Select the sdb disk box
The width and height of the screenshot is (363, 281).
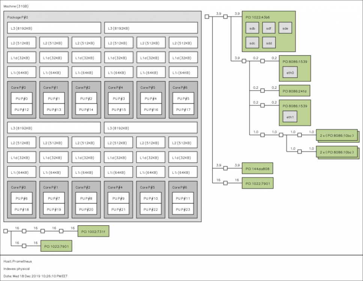[x=252, y=28]
